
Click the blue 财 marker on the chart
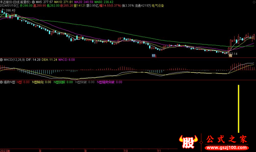(154, 55)
